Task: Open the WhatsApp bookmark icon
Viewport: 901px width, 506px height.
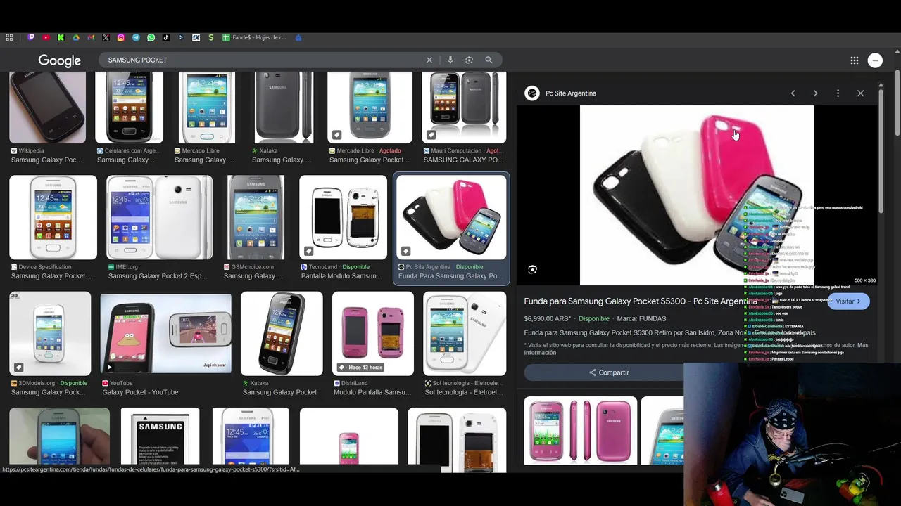Action: click(x=151, y=37)
